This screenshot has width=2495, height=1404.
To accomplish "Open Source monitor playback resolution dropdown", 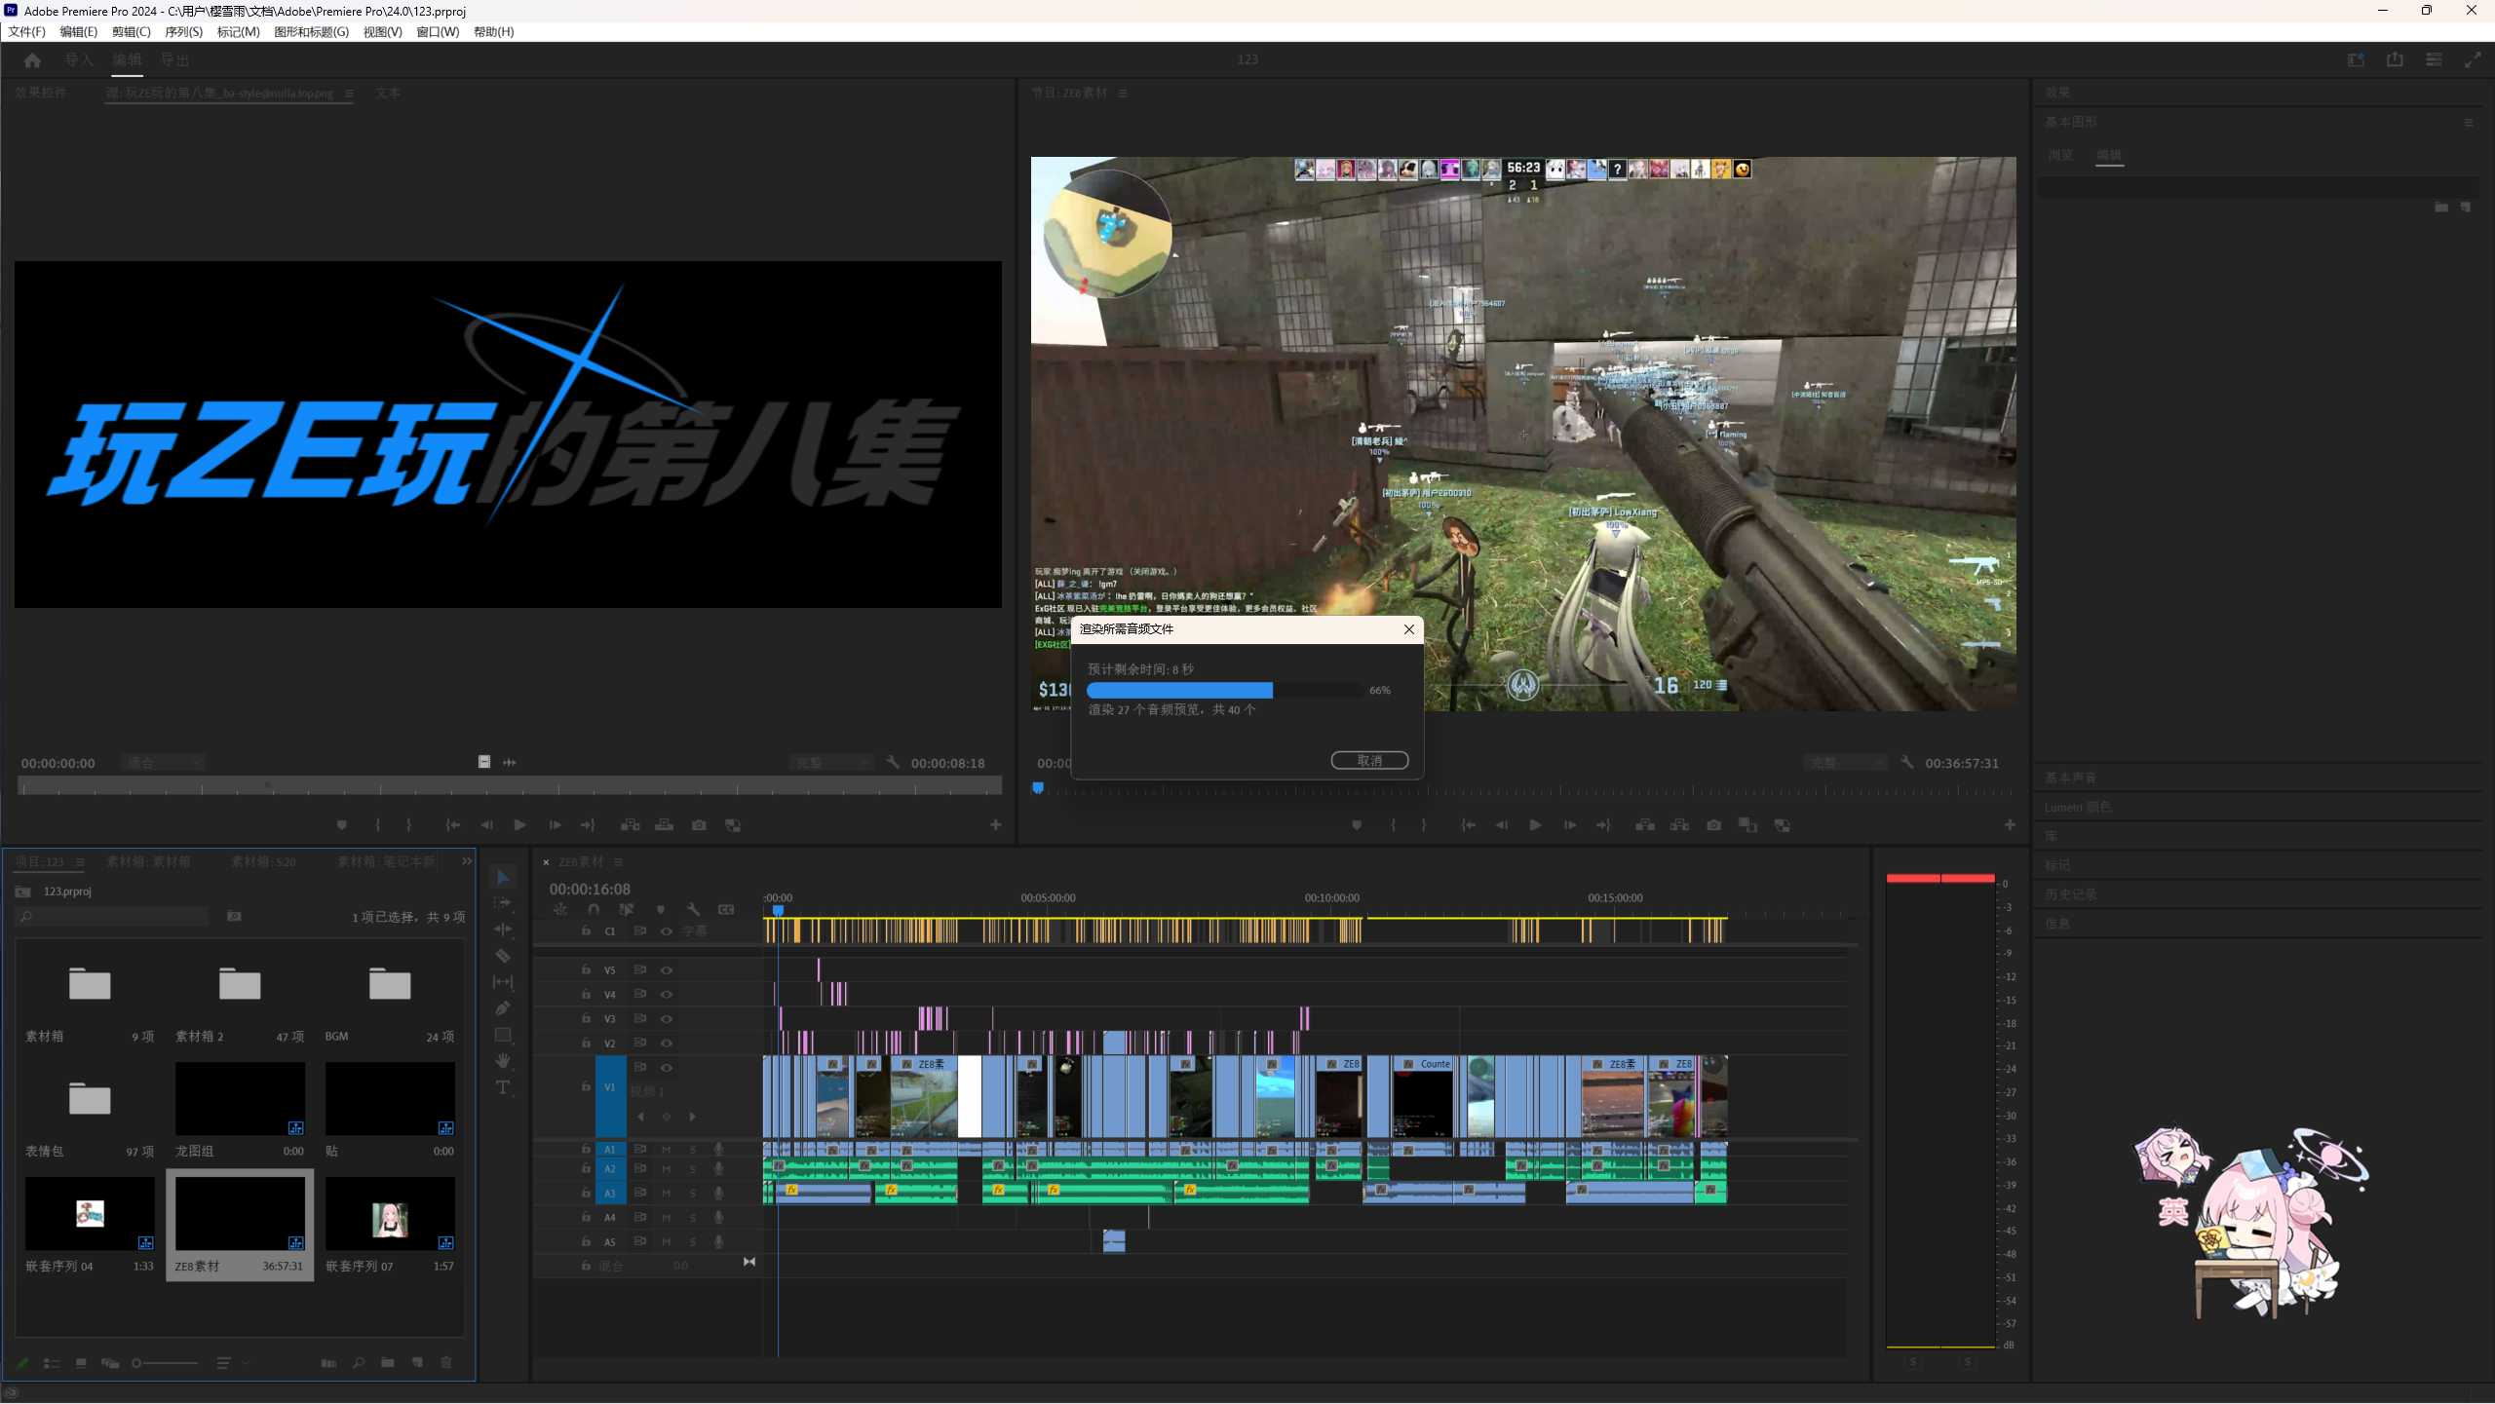I will click(x=831, y=763).
